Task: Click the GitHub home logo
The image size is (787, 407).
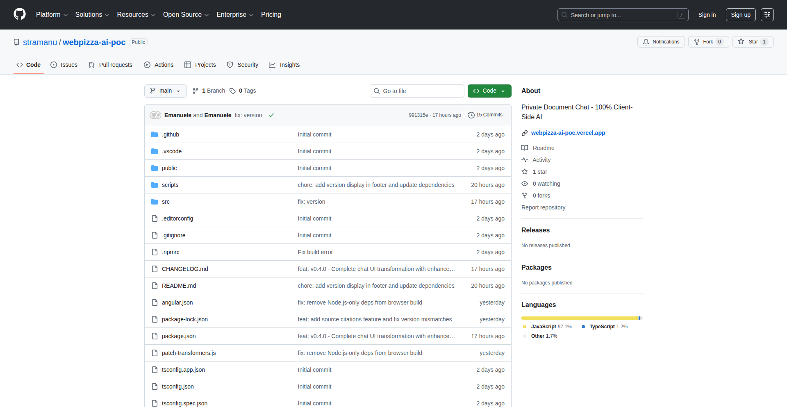Action: 19,14
